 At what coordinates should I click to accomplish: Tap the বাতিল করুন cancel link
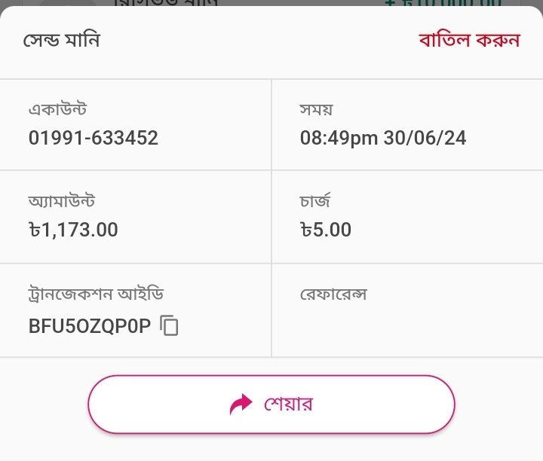click(469, 40)
